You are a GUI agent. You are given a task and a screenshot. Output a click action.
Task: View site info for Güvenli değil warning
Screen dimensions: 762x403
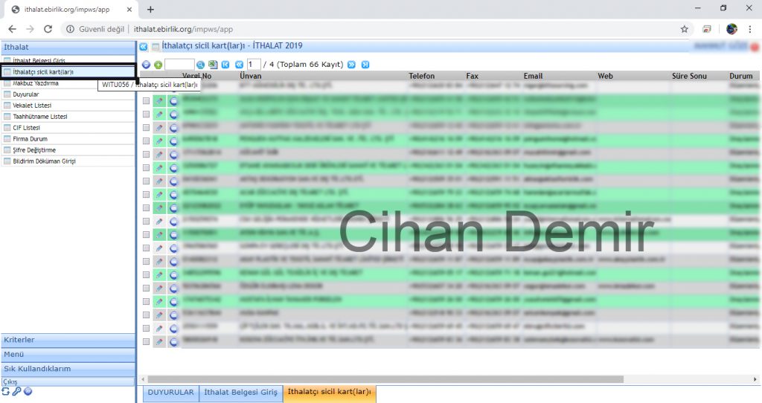click(x=96, y=29)
